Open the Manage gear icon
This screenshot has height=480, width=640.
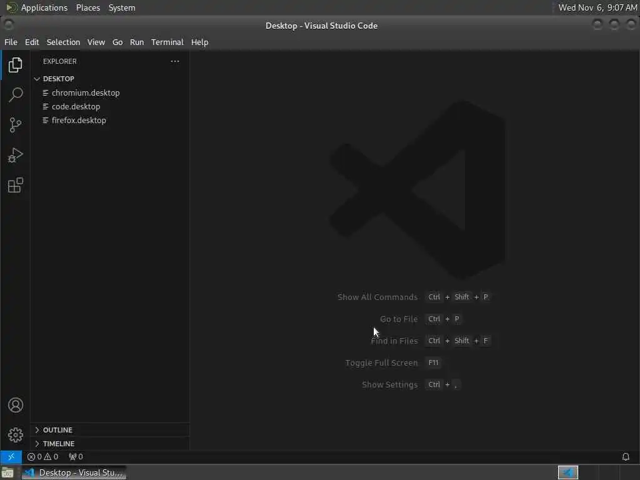pyautogui.click(x=15, y=435)
